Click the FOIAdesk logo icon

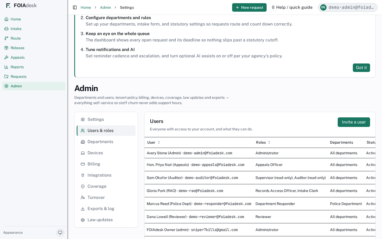(x=8, y=6)
